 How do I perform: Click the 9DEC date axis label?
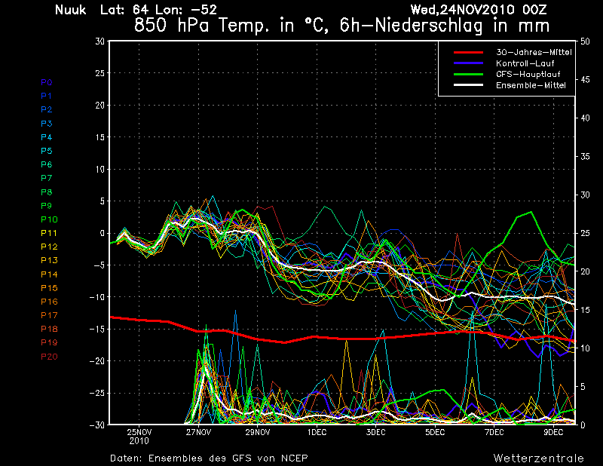tap(553, 433)
